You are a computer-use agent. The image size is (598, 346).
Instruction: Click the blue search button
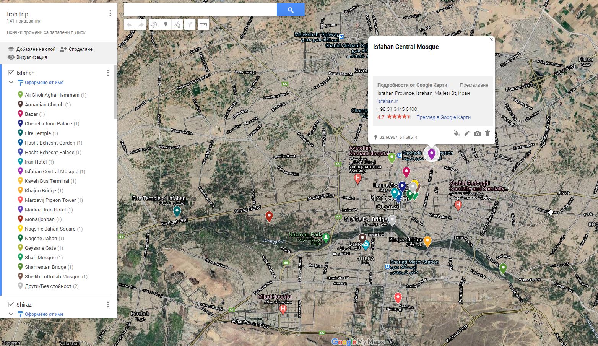[291, 10]
